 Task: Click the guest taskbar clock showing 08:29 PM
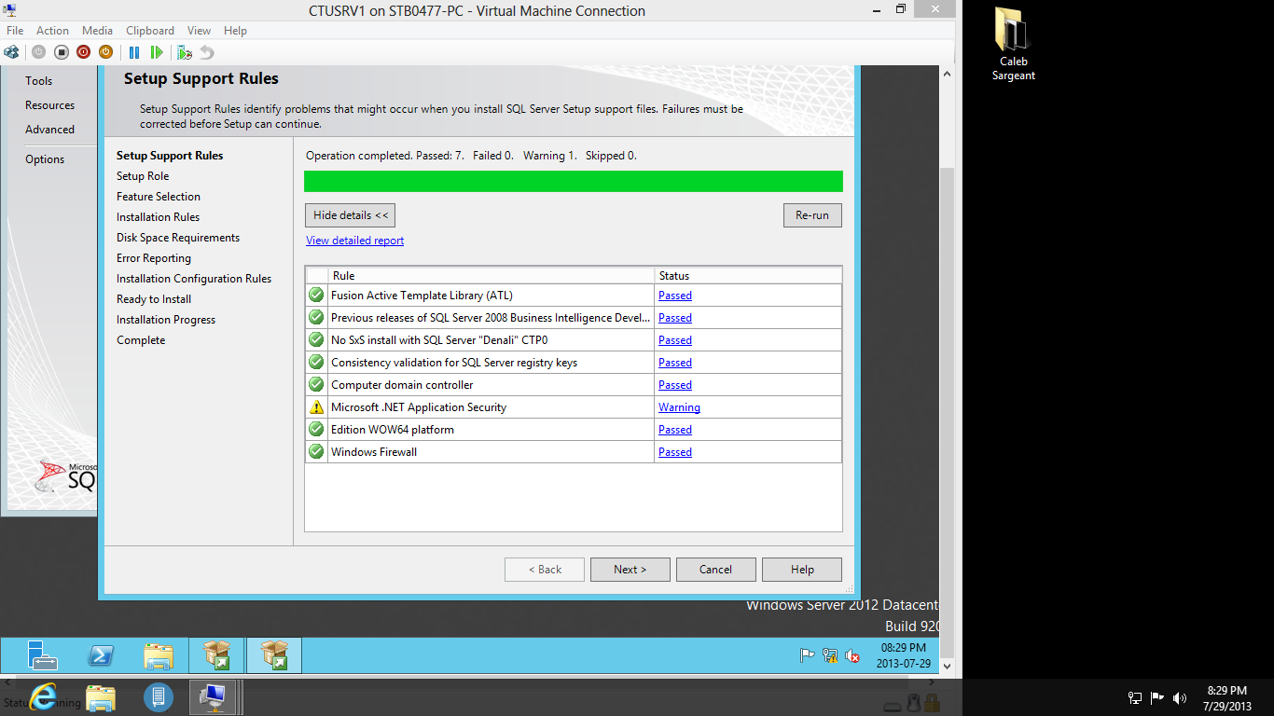[904, 655]
